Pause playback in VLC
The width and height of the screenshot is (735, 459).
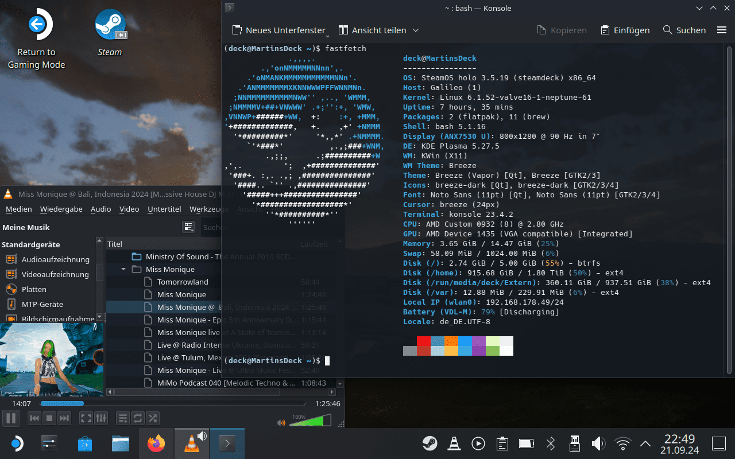coord(11,418)
